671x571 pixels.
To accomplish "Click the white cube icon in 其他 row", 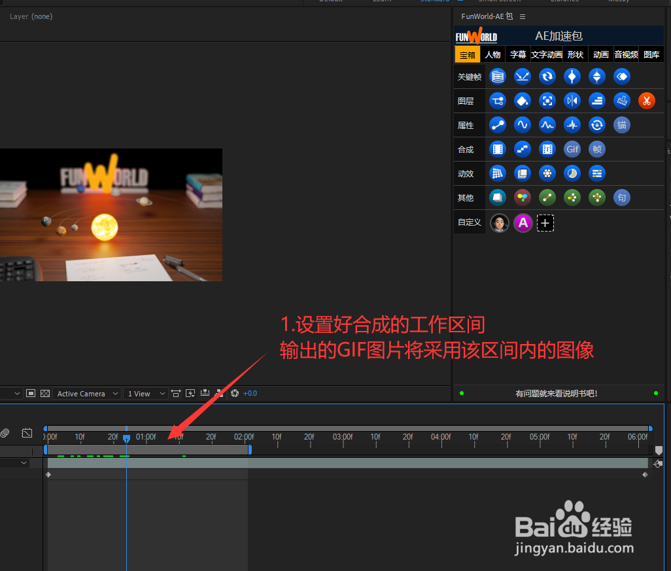I will 497,198.
